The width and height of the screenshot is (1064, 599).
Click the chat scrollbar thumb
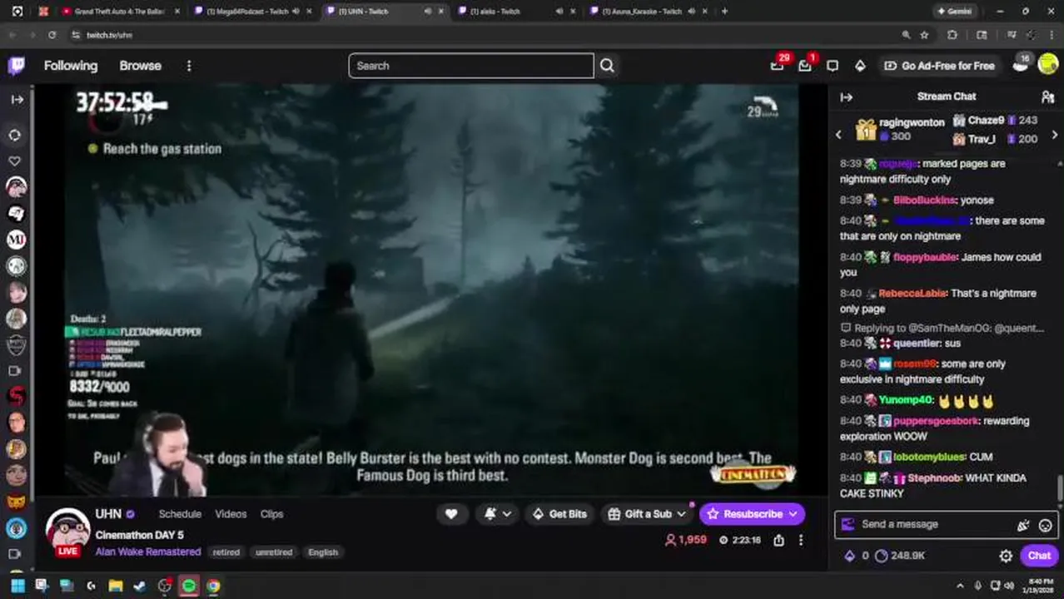point(1060,487)
